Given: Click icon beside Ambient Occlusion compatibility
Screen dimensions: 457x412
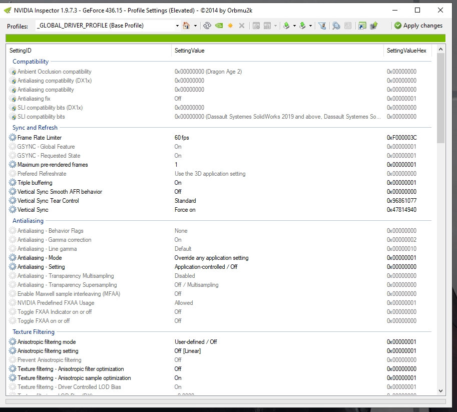Looking at the screenshot, I should coord(13,72).
